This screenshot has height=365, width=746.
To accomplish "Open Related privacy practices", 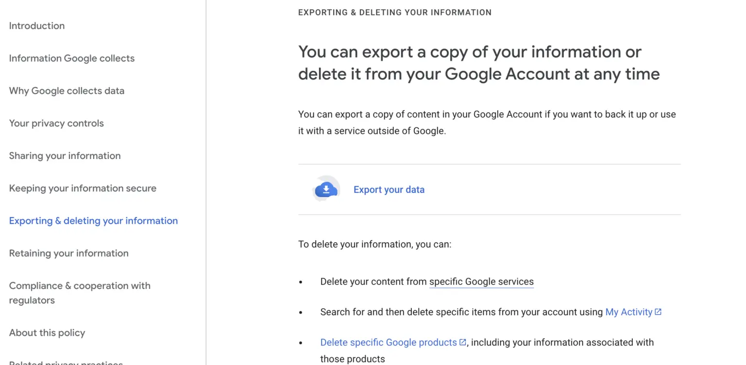I will (x=66, y=363).
